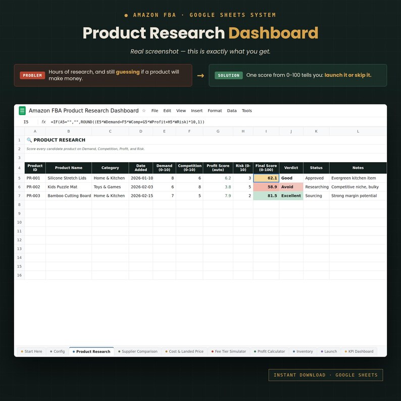Click the red PROBLEM badge

32,75
